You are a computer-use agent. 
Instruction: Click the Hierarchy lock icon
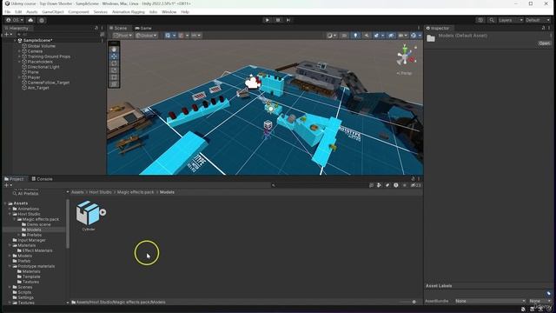tap(96, 28)
